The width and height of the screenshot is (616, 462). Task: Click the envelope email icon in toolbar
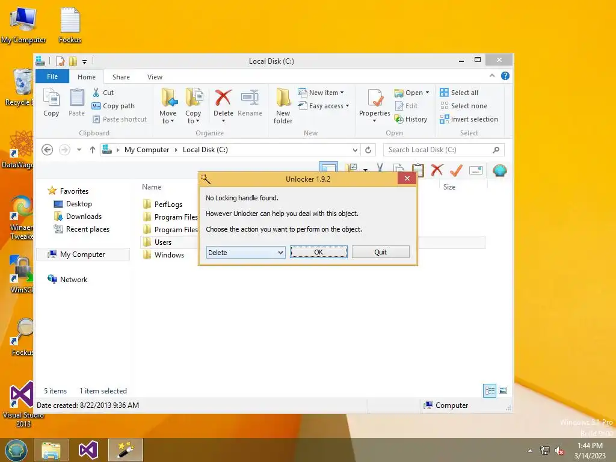(476, 170)
